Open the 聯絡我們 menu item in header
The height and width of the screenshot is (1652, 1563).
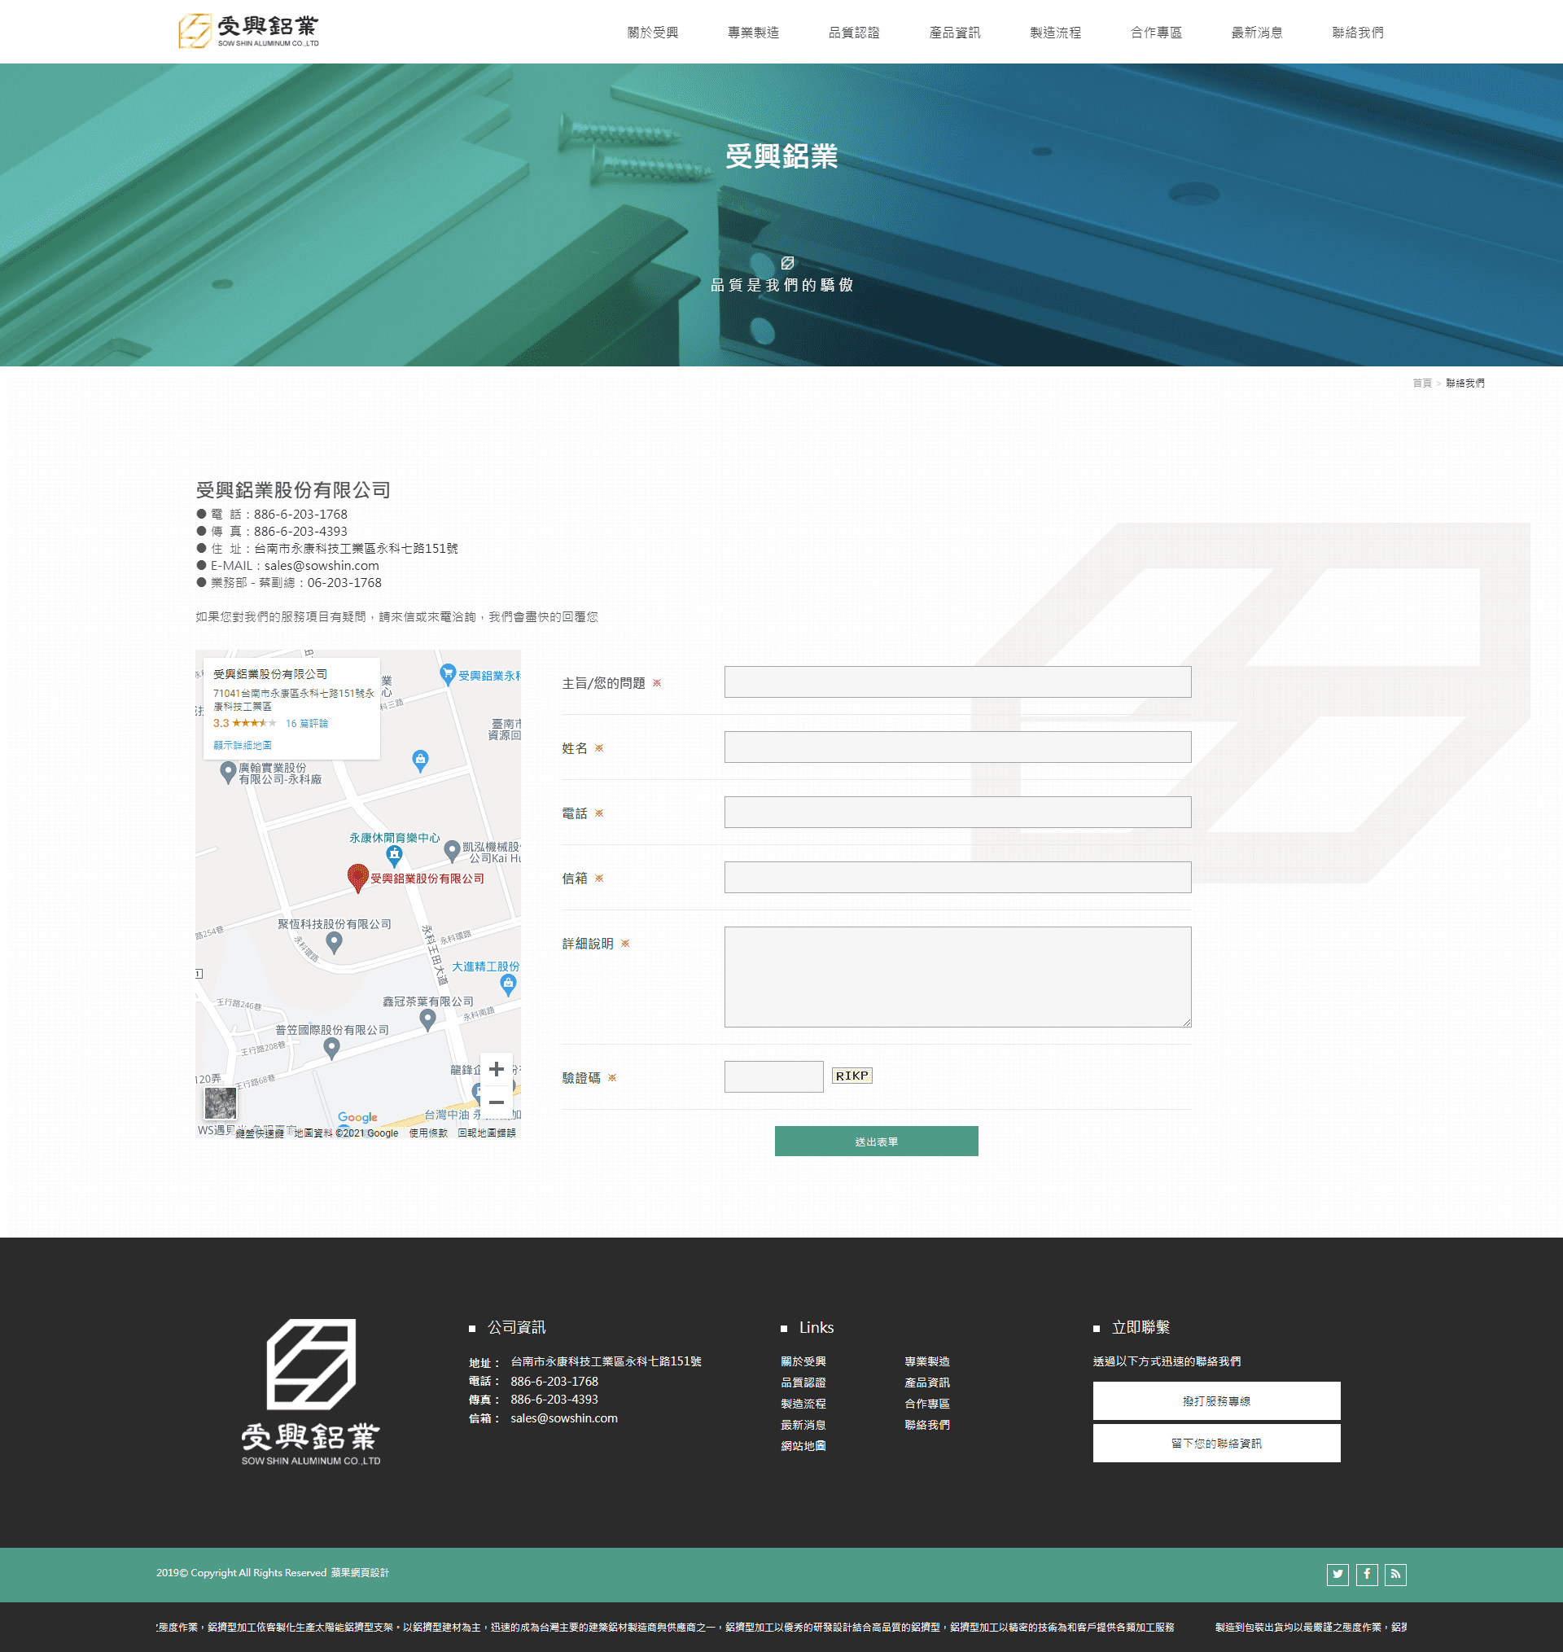[1358, 33]
